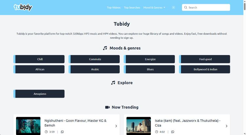The image size is (246, 135).
Task: Click the scrollbar down arrow
Action: point(245,134)
